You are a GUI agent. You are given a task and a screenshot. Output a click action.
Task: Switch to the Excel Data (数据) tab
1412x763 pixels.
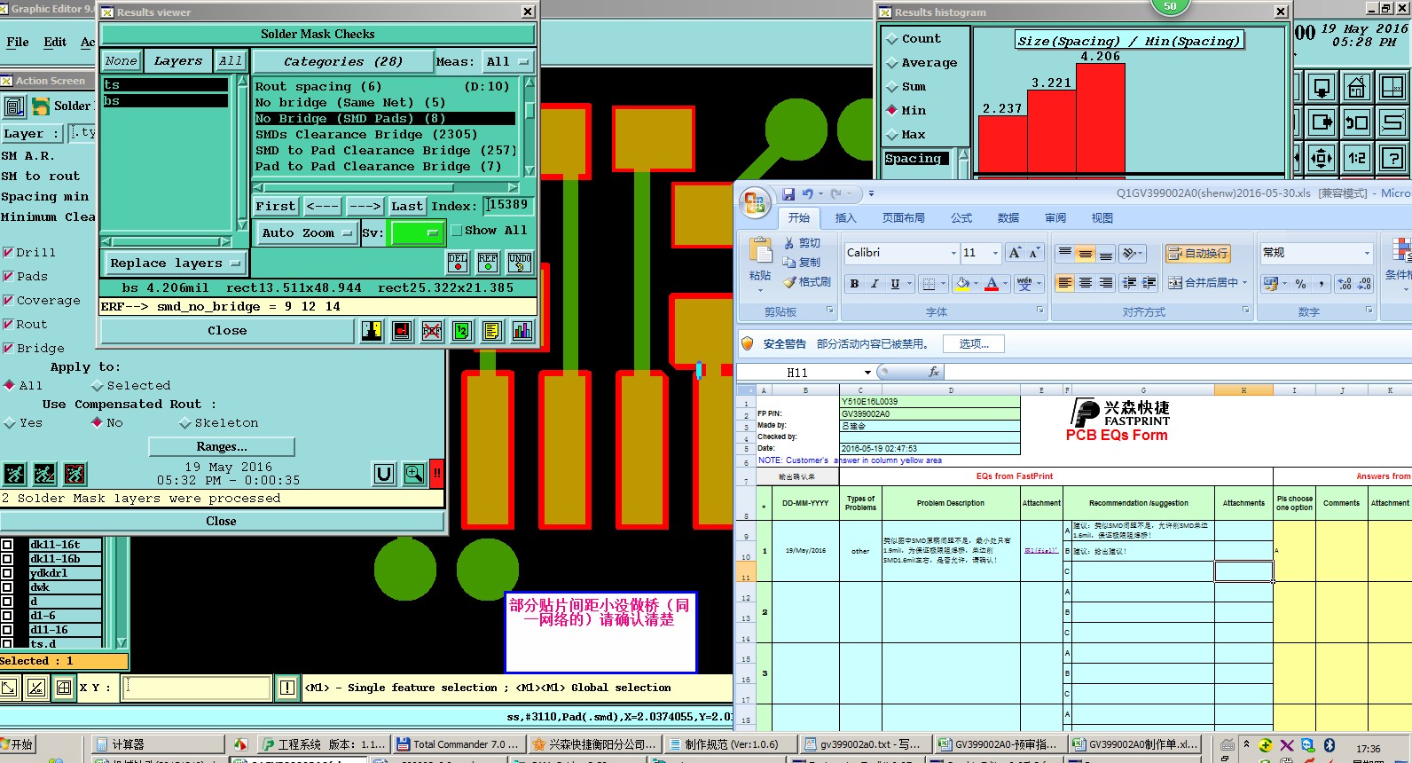[x=1008, y=218]
